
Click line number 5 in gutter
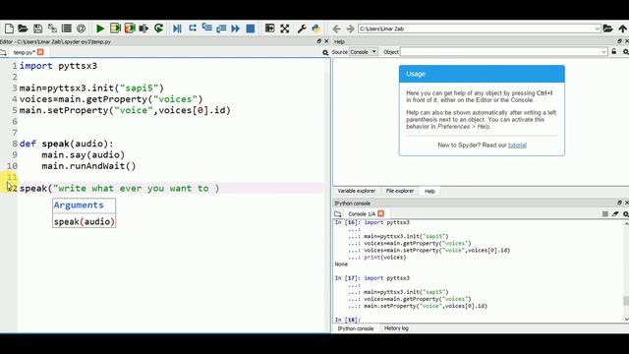[x=15, y=110]
